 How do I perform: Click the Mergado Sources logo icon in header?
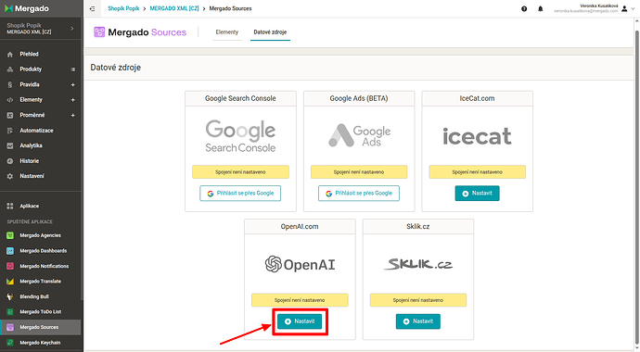(x=99, y=31)
